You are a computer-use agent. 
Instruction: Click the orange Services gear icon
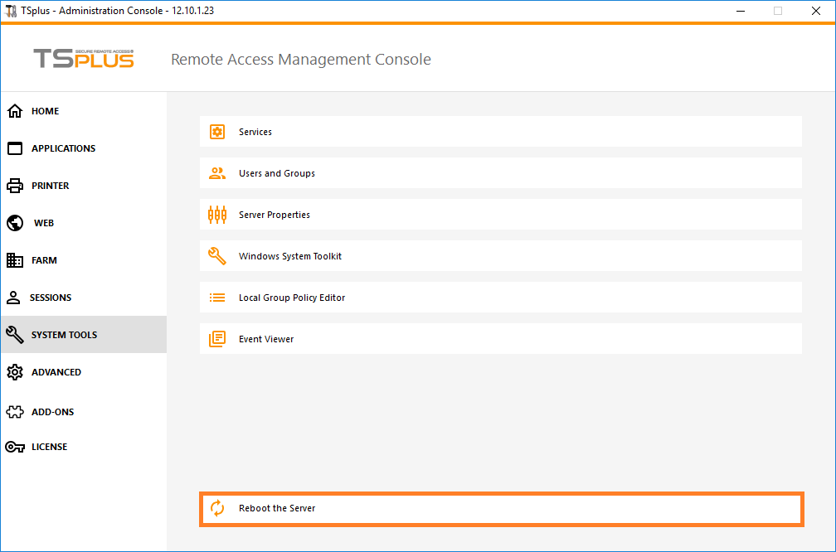pos(217,132)
